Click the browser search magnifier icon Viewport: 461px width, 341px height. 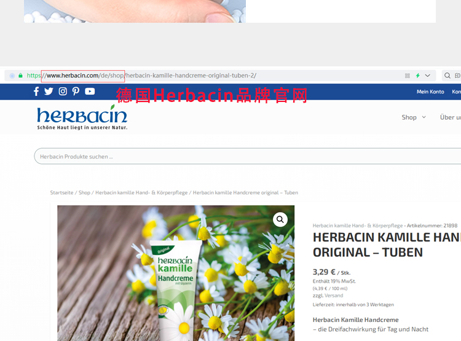pos(447,76)
